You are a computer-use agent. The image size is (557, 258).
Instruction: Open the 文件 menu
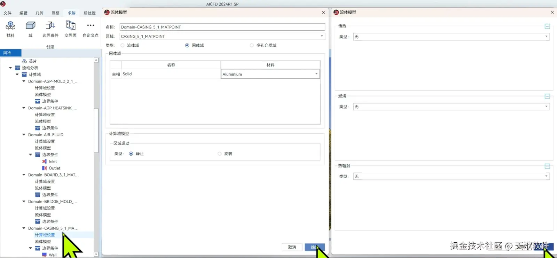click(7, 13)
